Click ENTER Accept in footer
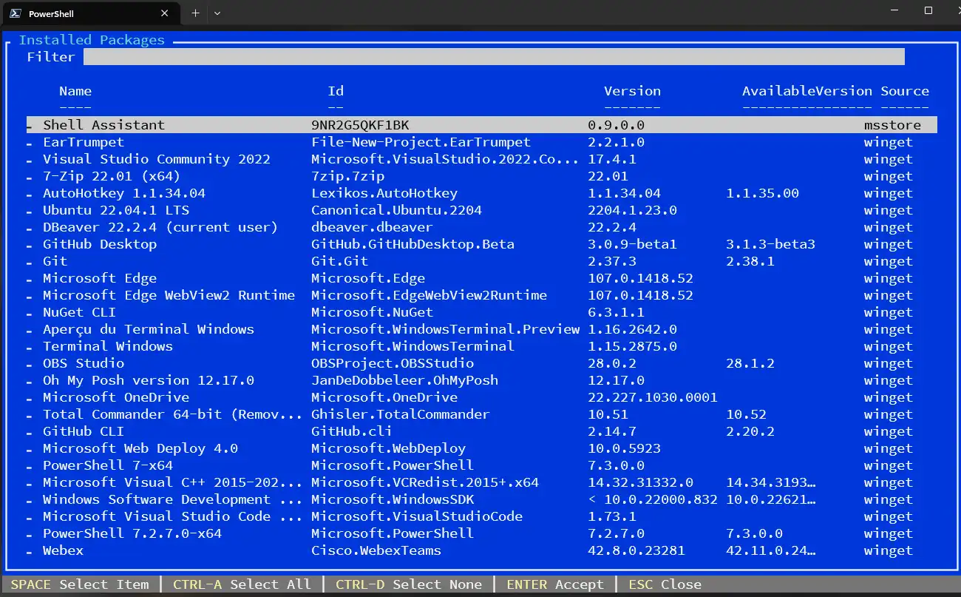The width and height of the screenshot is (961, 597). coord(555,584)
